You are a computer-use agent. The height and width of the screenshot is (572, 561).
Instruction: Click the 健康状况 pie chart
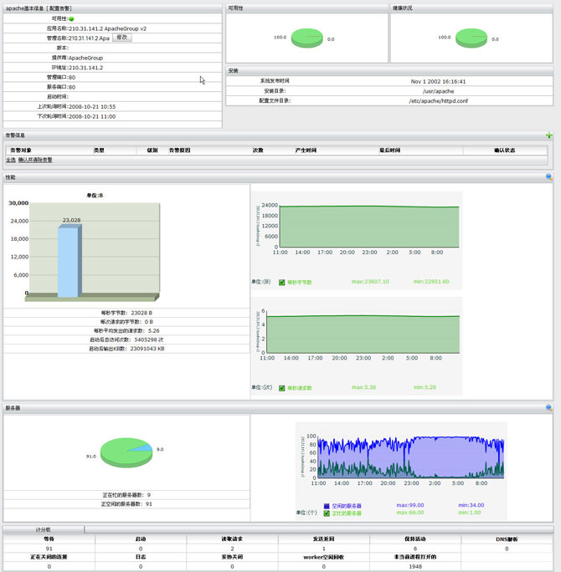(x=472, y=38)
